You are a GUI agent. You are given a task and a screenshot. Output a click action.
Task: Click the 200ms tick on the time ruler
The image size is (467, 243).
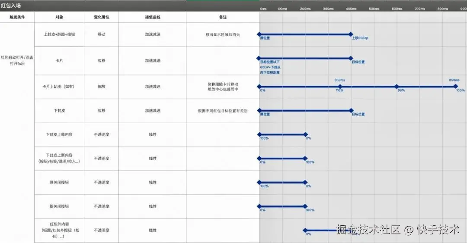pyautogui.click(x=305, y=9)
